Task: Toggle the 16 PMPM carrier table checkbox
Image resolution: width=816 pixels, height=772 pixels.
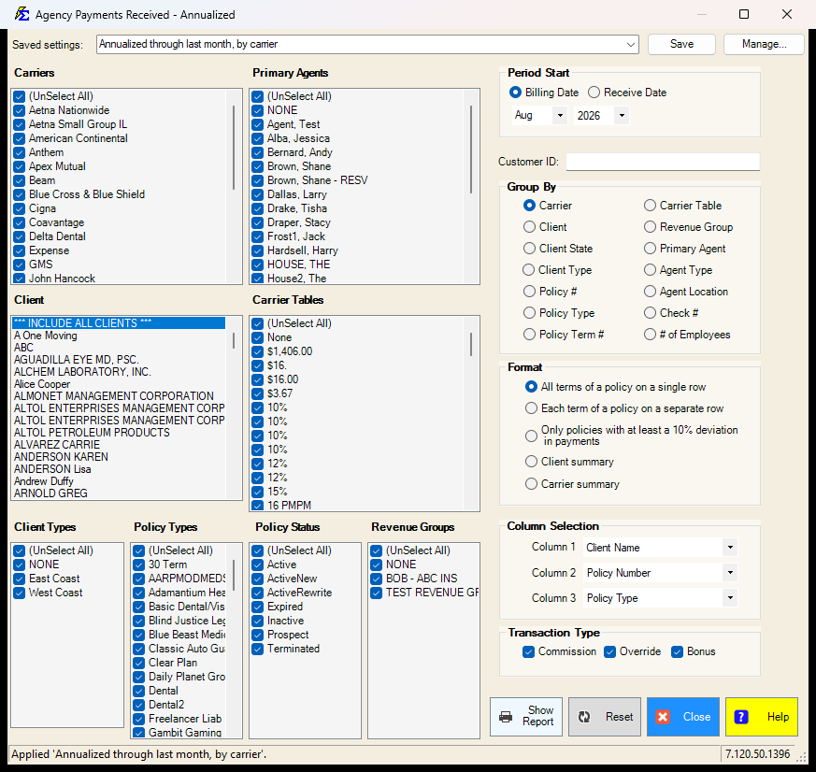Action: pos(258,505)
